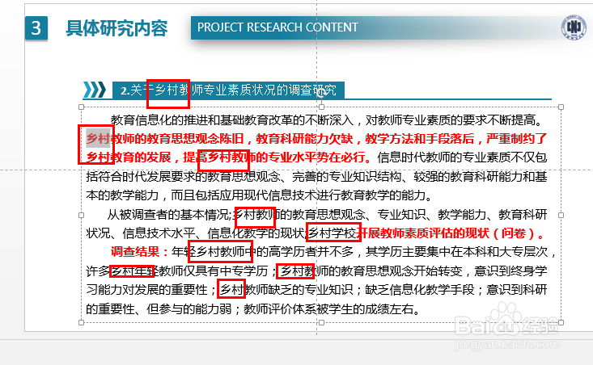Click the red phrase 教学方法和手段落后
The image size is (593, 365).
419,139
